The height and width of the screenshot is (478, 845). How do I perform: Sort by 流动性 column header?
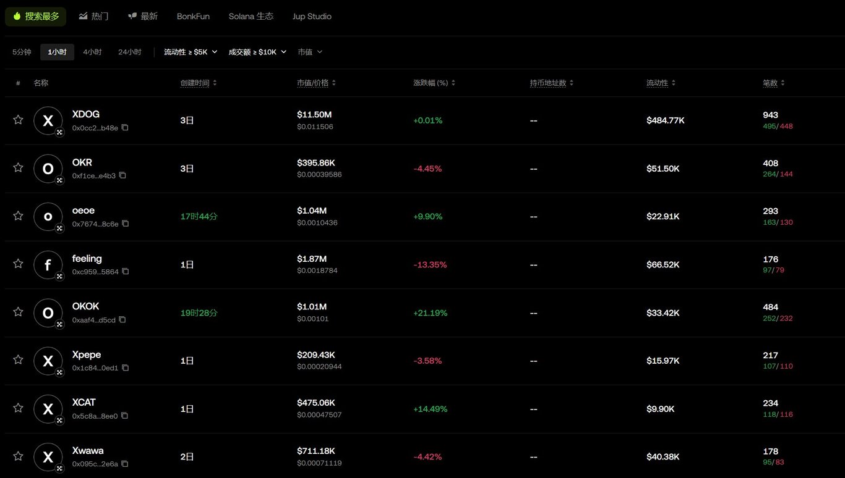coord(661,83)
